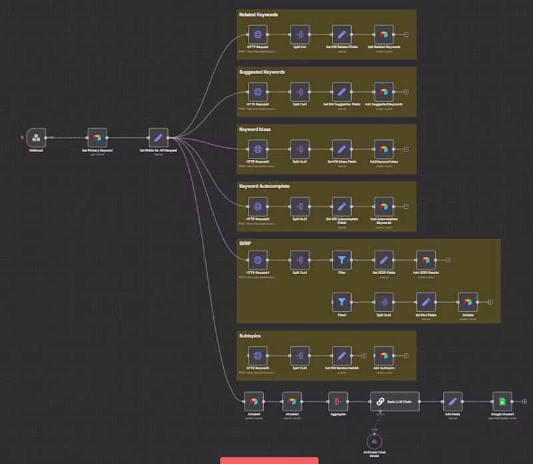Open the Anthropic Chat Model node

click(x=374, y=441)
